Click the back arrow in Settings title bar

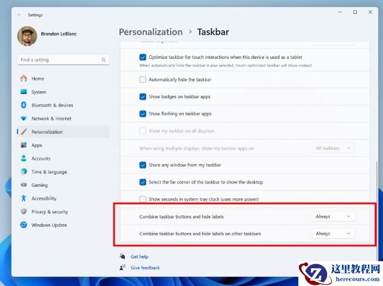(x=20, y=15)
